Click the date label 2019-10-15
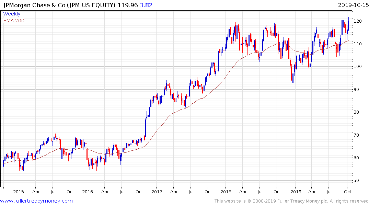This screenshot has height=206, width=369. tap(354, 5)
